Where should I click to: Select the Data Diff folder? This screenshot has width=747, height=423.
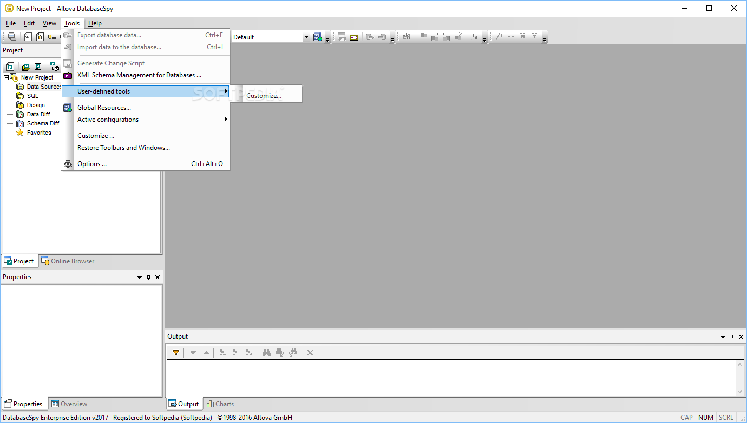coord(34,114)
